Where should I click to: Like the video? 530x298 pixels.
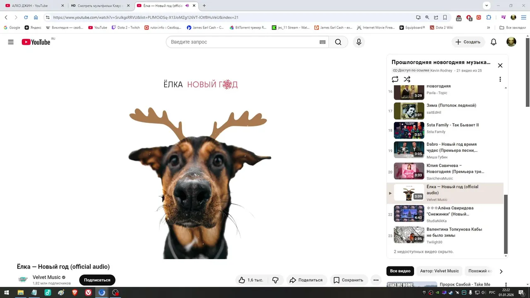click(251, 280)
